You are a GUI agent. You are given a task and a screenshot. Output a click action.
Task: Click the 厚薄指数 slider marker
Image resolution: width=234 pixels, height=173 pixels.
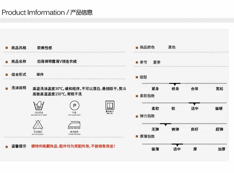click(177, 145)
